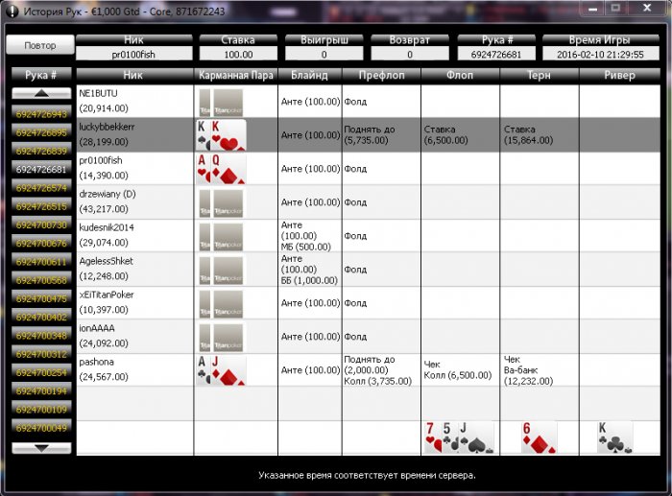Click pr0100fish's A Q pocket cards
The width and height of the screenshot is (672, 496).
click(221, 169)
